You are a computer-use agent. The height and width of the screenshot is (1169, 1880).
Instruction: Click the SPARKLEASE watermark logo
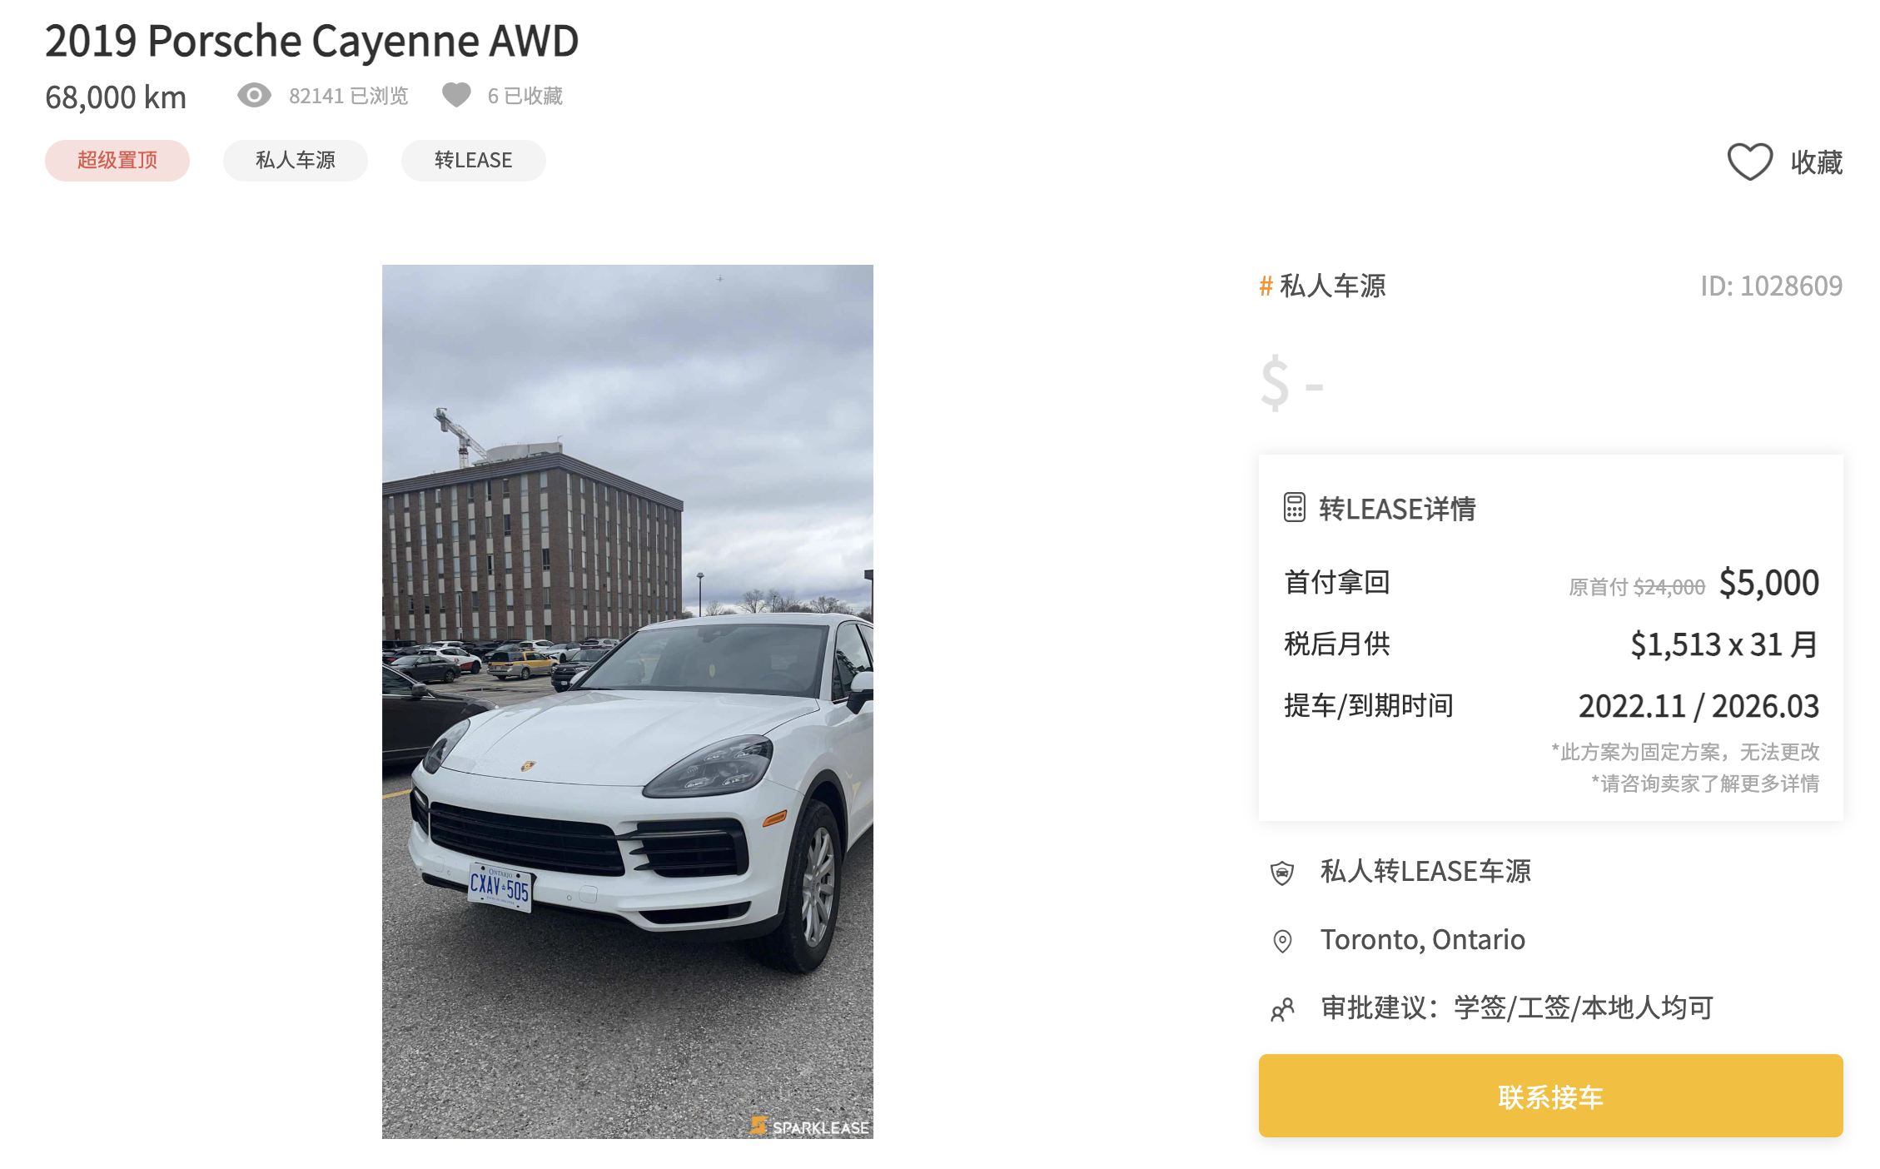pos(809,1127)
